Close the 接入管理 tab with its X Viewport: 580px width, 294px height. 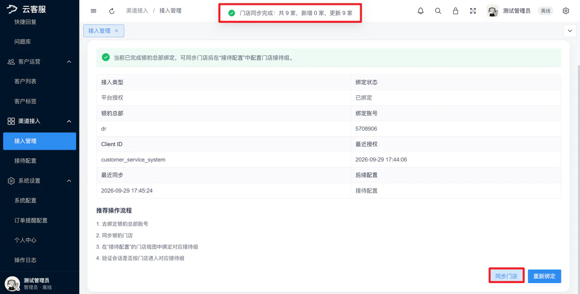pyautogui.click(x=116, y=31)
